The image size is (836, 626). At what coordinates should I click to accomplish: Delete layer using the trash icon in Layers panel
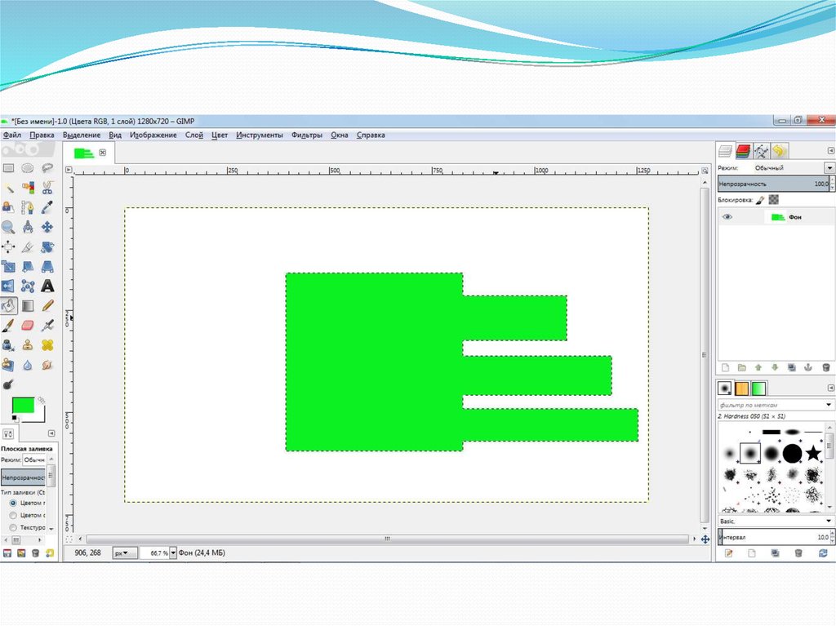(x=826, y=368)
